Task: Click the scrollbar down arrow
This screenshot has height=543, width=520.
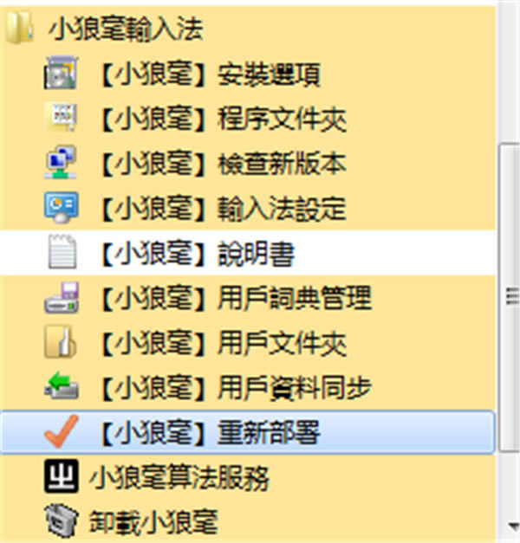Action: click(x=512, y=527)
